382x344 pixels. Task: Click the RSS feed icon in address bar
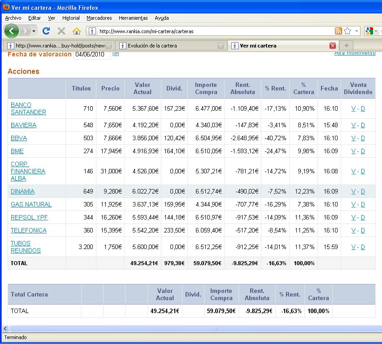pos(338,31)
